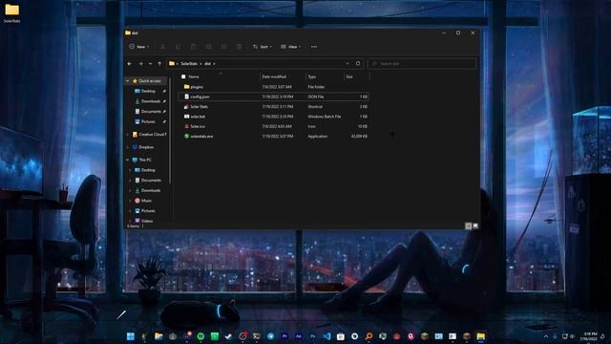Open Visual Studio Code from taskbar
Screen dimensions: 611x344
(x=327, y=336)
